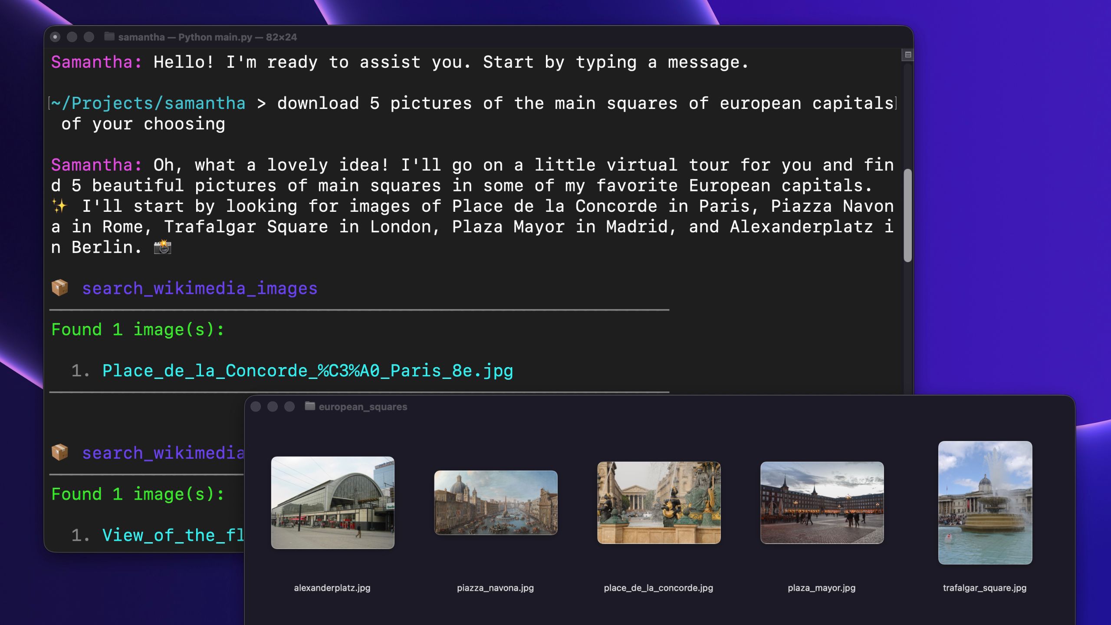Select the first search_wikimedia_images tool label
The width and height of the screenshot is (1111, 625).
click(200, 288)
